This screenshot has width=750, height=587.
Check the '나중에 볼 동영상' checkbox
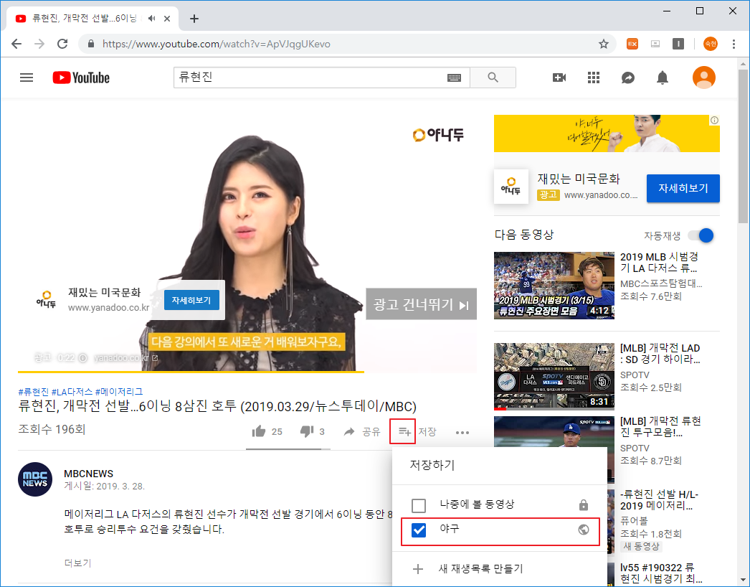point(419,505)
